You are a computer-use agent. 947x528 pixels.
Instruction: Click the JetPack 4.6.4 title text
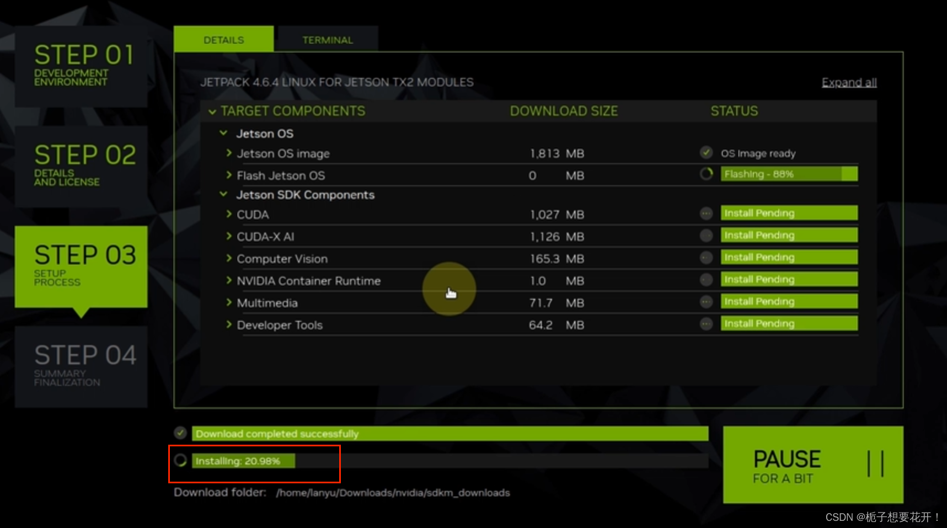click(x=336, y=82)
